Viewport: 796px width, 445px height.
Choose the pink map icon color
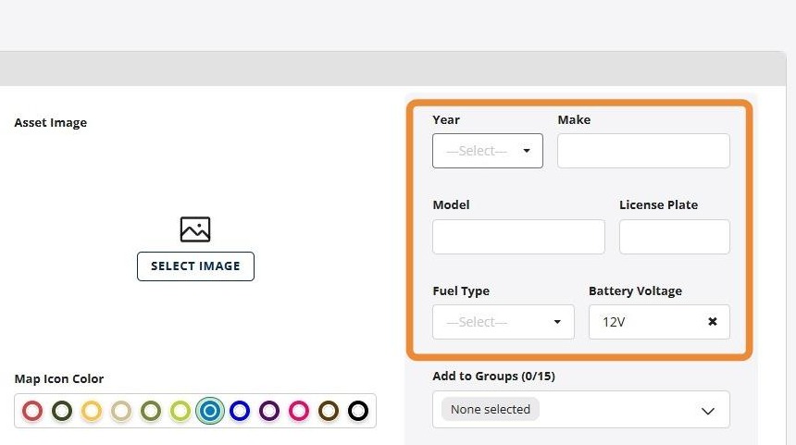(x=299, y=411)
